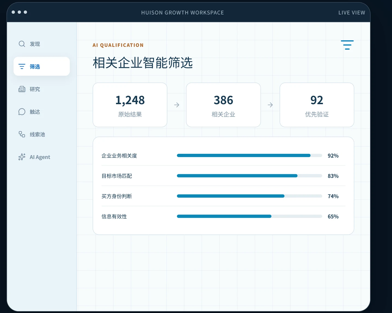Select the 筛选 sidebar item
Image resolution: width=392 pixels, height=313 pixels.
(x=42, y=66)
